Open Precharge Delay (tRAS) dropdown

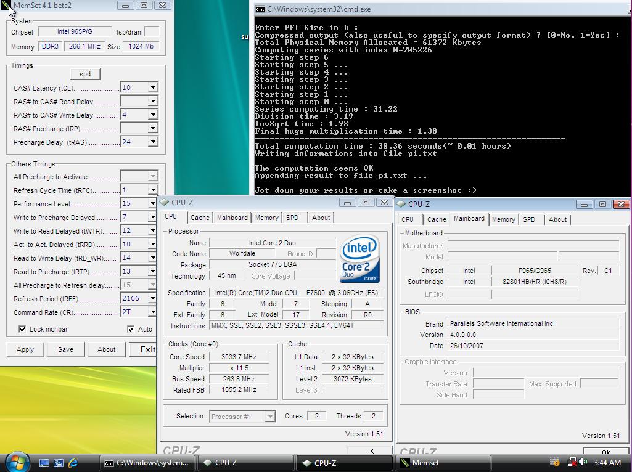pyautogui.click(x=153, y=142)
